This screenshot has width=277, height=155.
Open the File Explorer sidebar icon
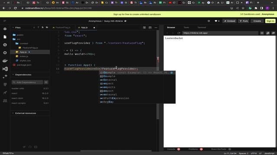(x=5, y=37)
